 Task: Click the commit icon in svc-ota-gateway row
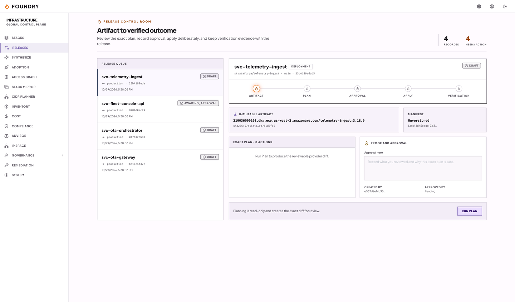coord(103,164)
